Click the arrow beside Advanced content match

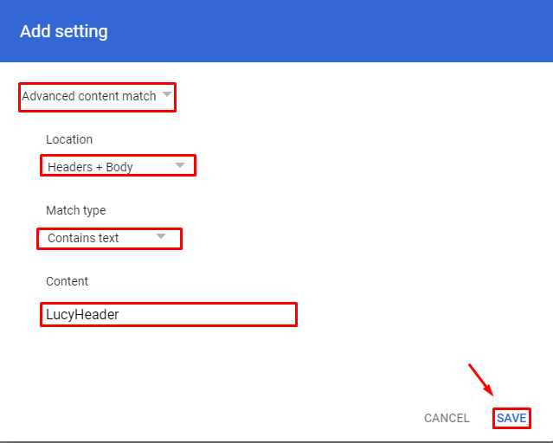pyautogui.click(x=167, y=94)
